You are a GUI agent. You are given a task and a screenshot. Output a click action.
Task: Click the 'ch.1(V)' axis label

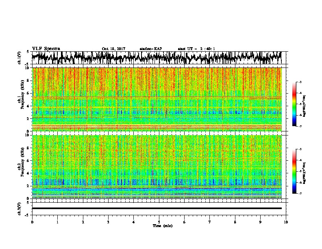click(x=20, y=58)
